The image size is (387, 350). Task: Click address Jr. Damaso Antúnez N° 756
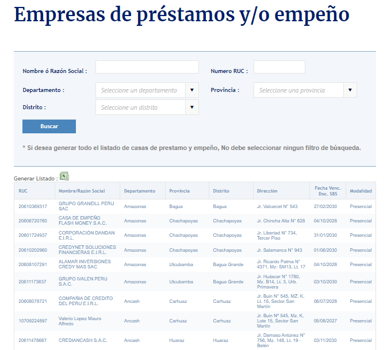coord(281,340)
